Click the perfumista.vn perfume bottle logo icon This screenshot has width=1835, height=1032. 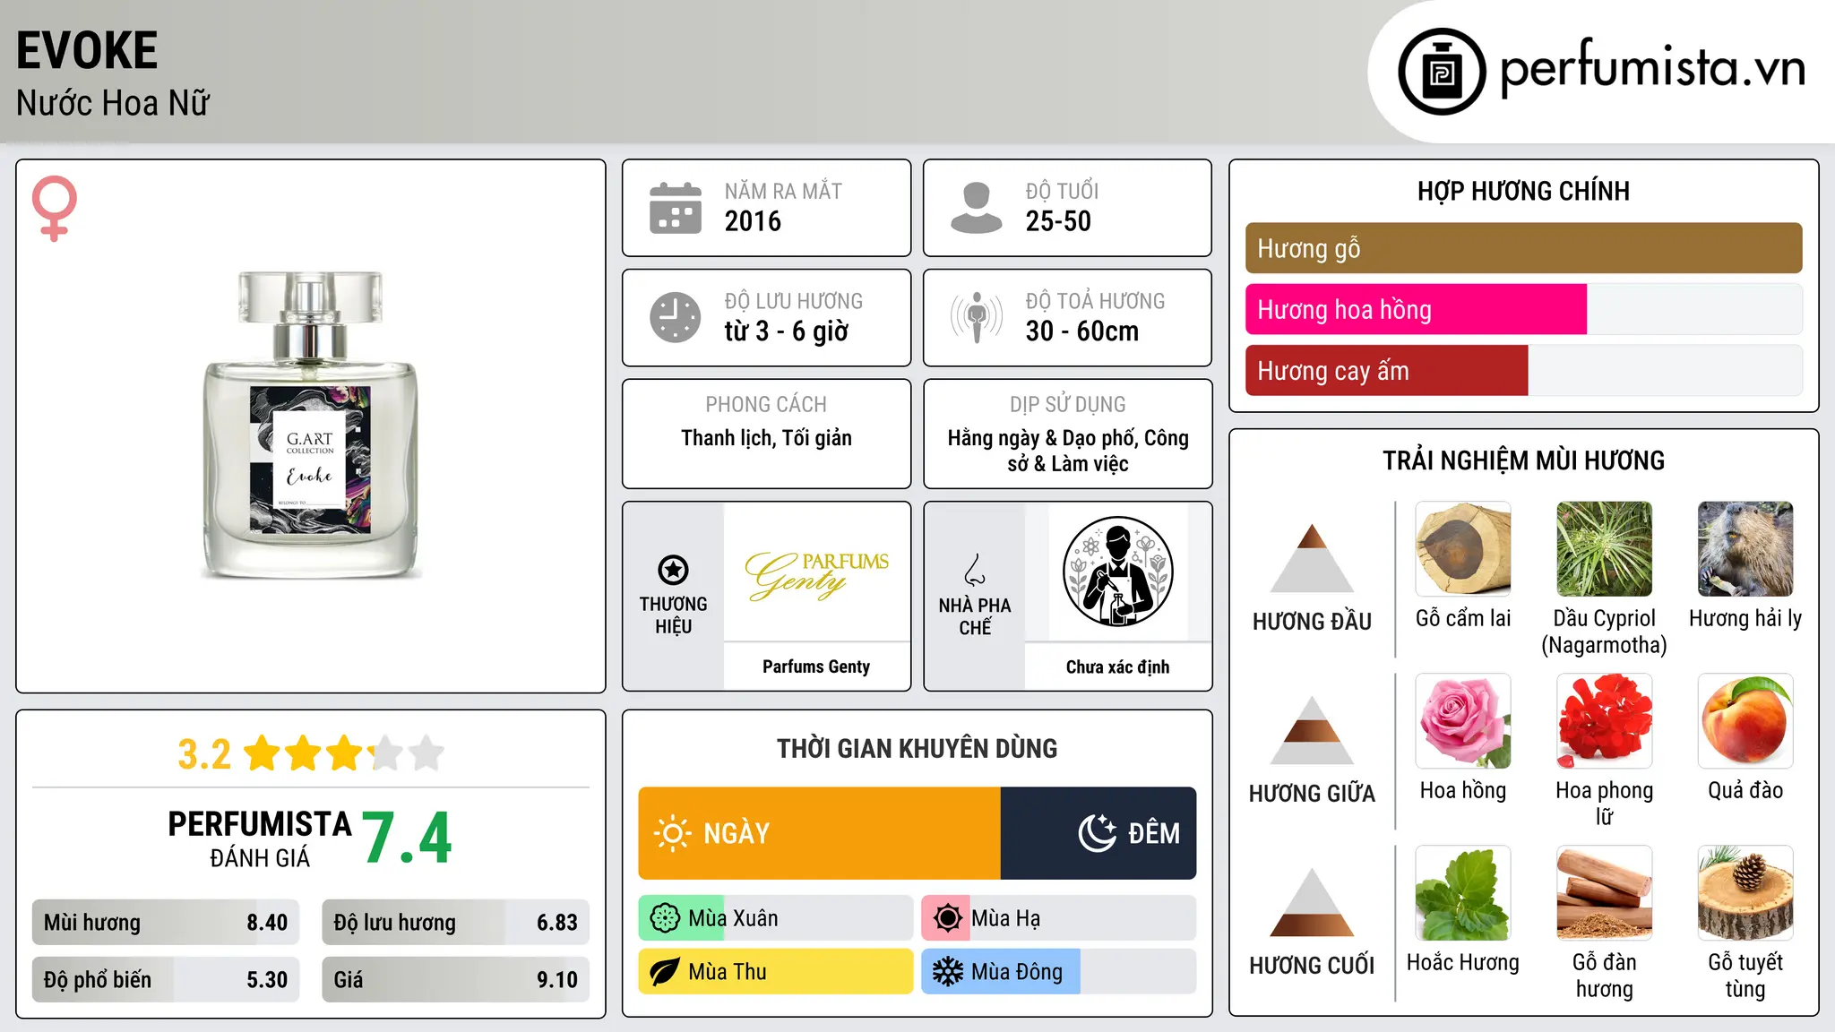1442,72
